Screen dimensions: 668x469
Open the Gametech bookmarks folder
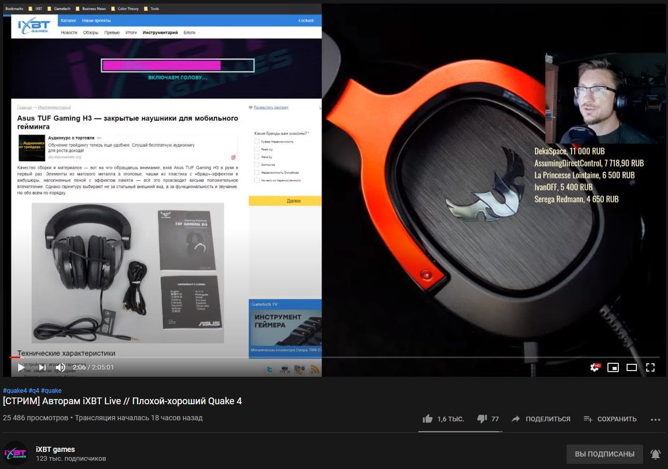click(59, 9)
